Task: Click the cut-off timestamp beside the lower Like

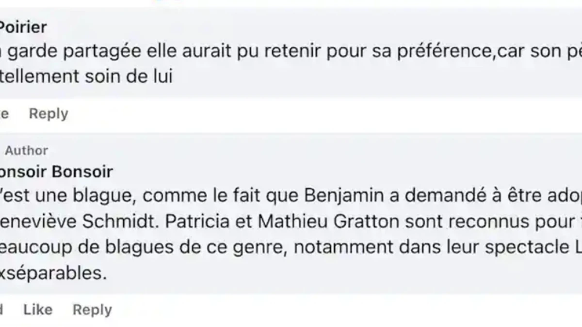Action: (x=2, y=310)
